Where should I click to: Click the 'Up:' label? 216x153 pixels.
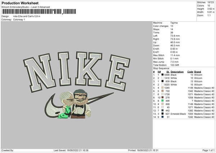pos(155,42)
